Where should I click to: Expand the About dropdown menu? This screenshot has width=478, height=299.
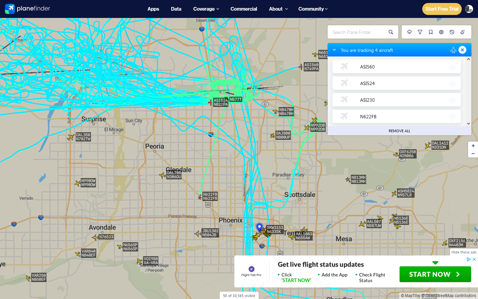279,9
